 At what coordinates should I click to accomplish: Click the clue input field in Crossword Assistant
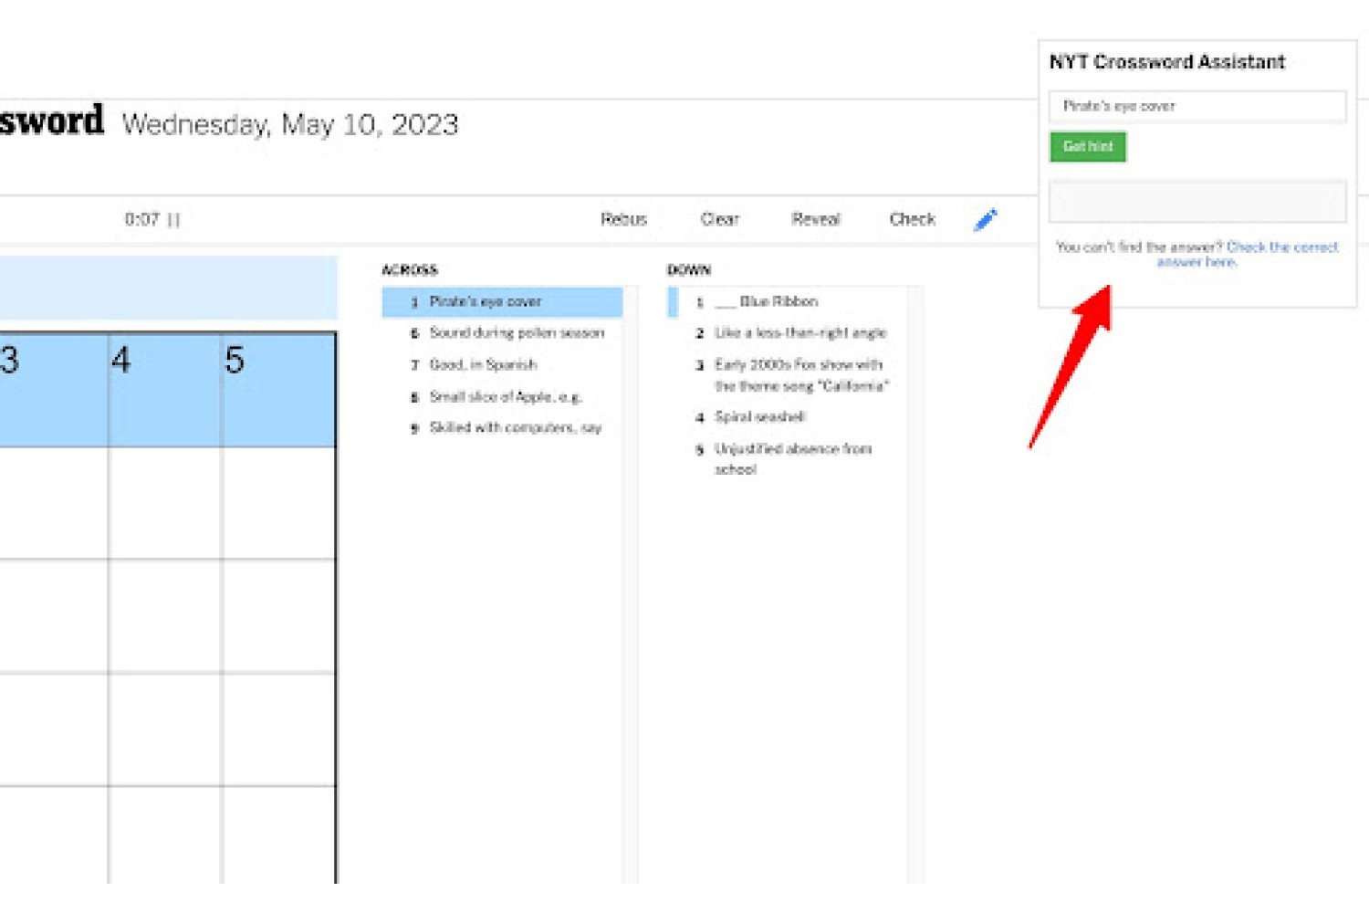click(x=1197, y=106)
